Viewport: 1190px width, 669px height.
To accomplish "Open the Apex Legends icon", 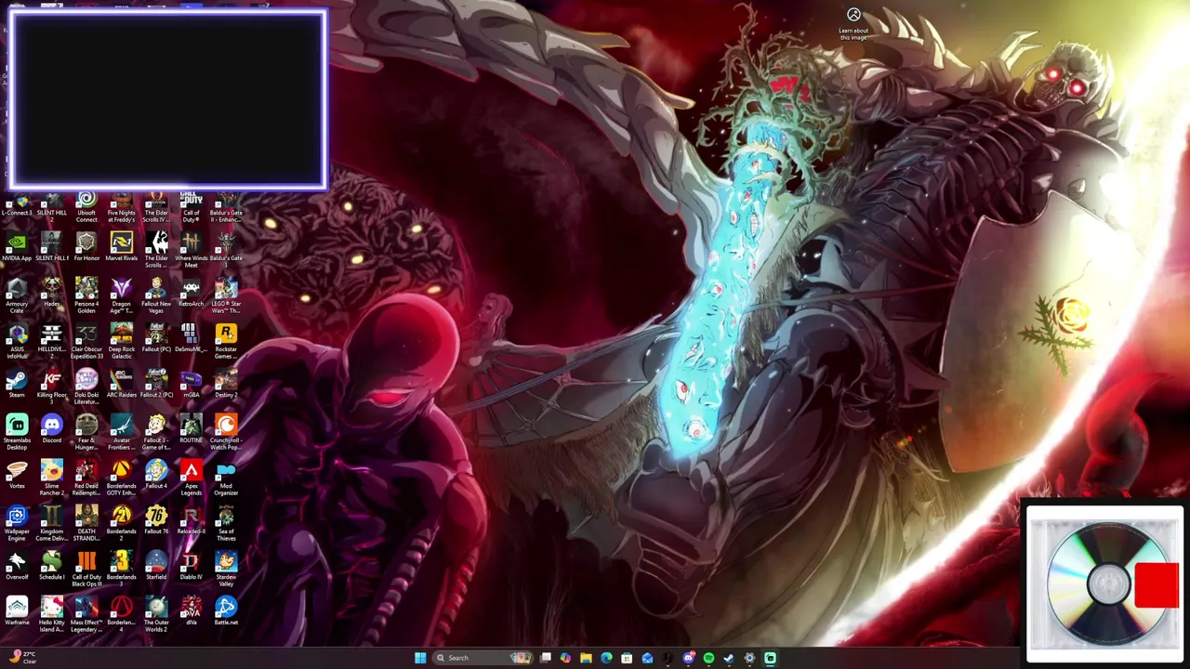I will coord(191,479).
